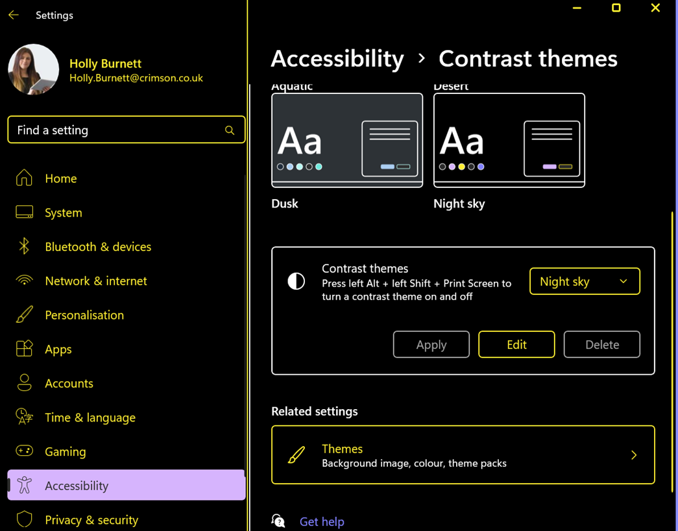Click the Home icon in sidebar
This screenshot has height=531, width=678.
click(24, 178)
